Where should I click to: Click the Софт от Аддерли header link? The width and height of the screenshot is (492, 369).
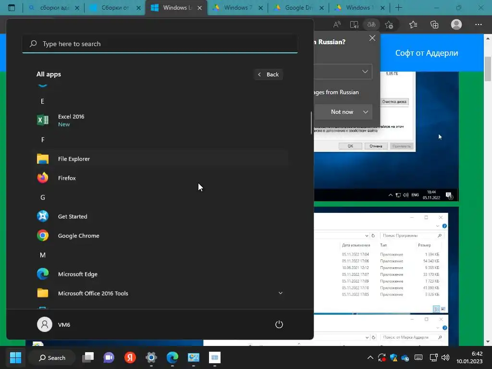click(427, 53)
